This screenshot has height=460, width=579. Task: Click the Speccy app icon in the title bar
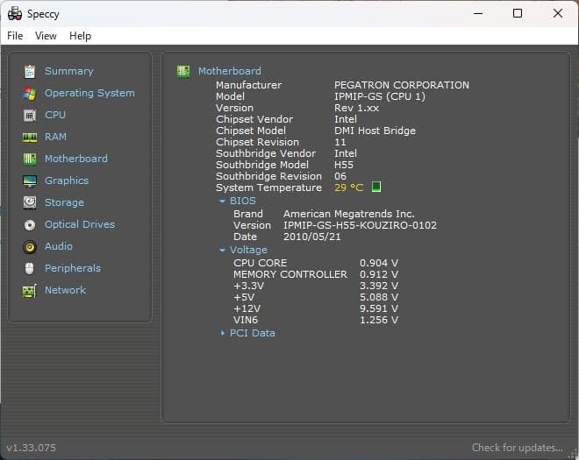coord(15,14)
